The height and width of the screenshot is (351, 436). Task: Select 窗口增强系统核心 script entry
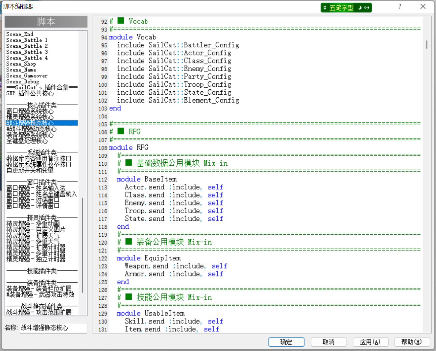pos(30,111)
